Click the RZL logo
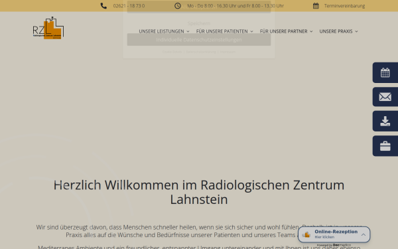This screenshot has height=249, width=398. point(48,28)
